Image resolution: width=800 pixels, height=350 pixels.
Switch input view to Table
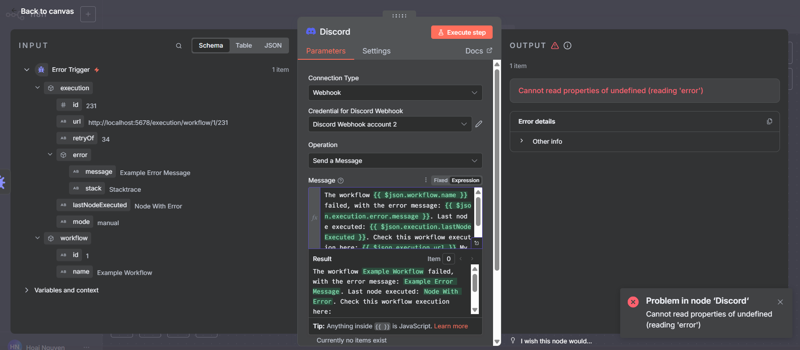point(243,46)
